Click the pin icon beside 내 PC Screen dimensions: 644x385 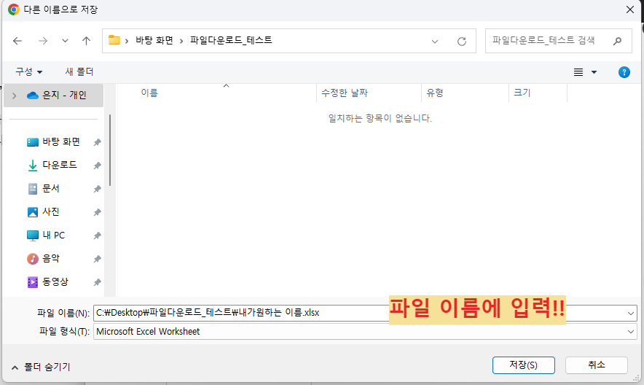coord(97,236)
